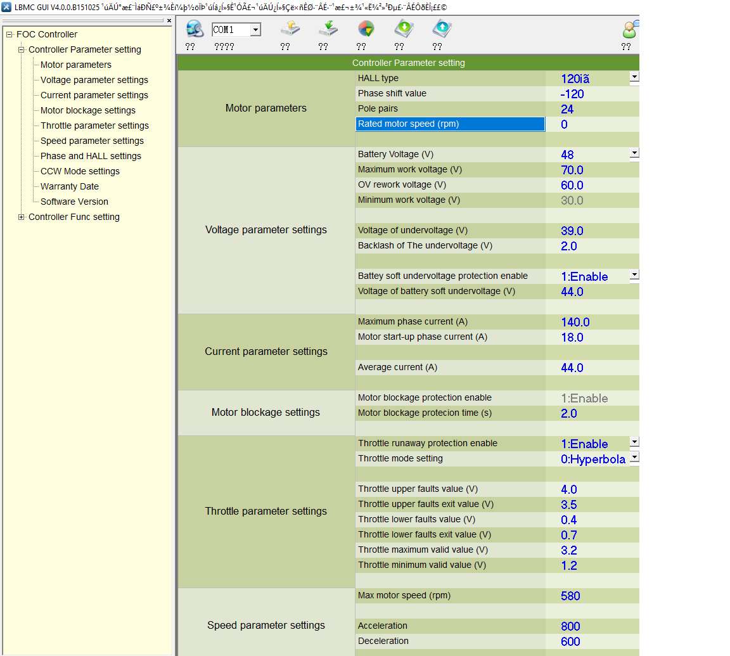Select Warranty Date in the tree
Viewport: 730px width, 656px height.
click(69, 186)
